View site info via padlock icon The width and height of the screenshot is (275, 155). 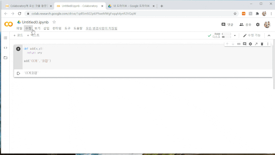(28, 13)
